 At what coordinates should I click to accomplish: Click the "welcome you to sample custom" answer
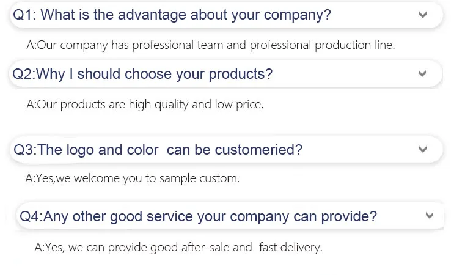pos(133,178)
